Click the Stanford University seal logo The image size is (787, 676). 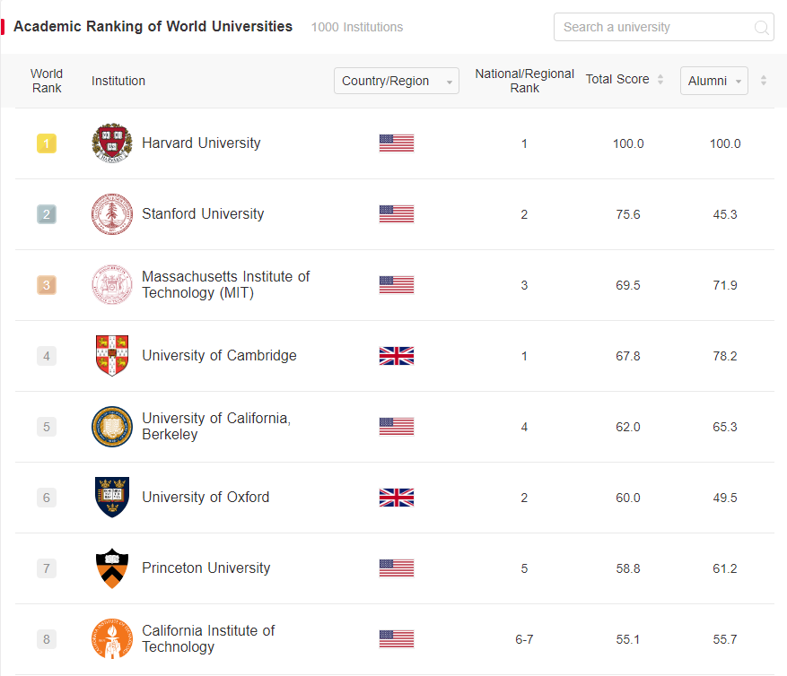pos(112,214)
